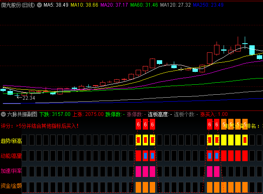
Task: Select the MA120: 27.32 indicator label
Action: pos(175,5)
